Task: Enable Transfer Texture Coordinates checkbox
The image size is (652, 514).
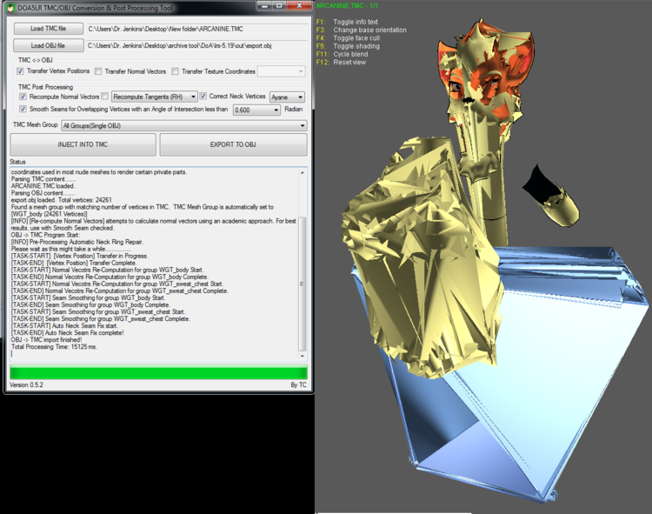Action: [175, 71]
